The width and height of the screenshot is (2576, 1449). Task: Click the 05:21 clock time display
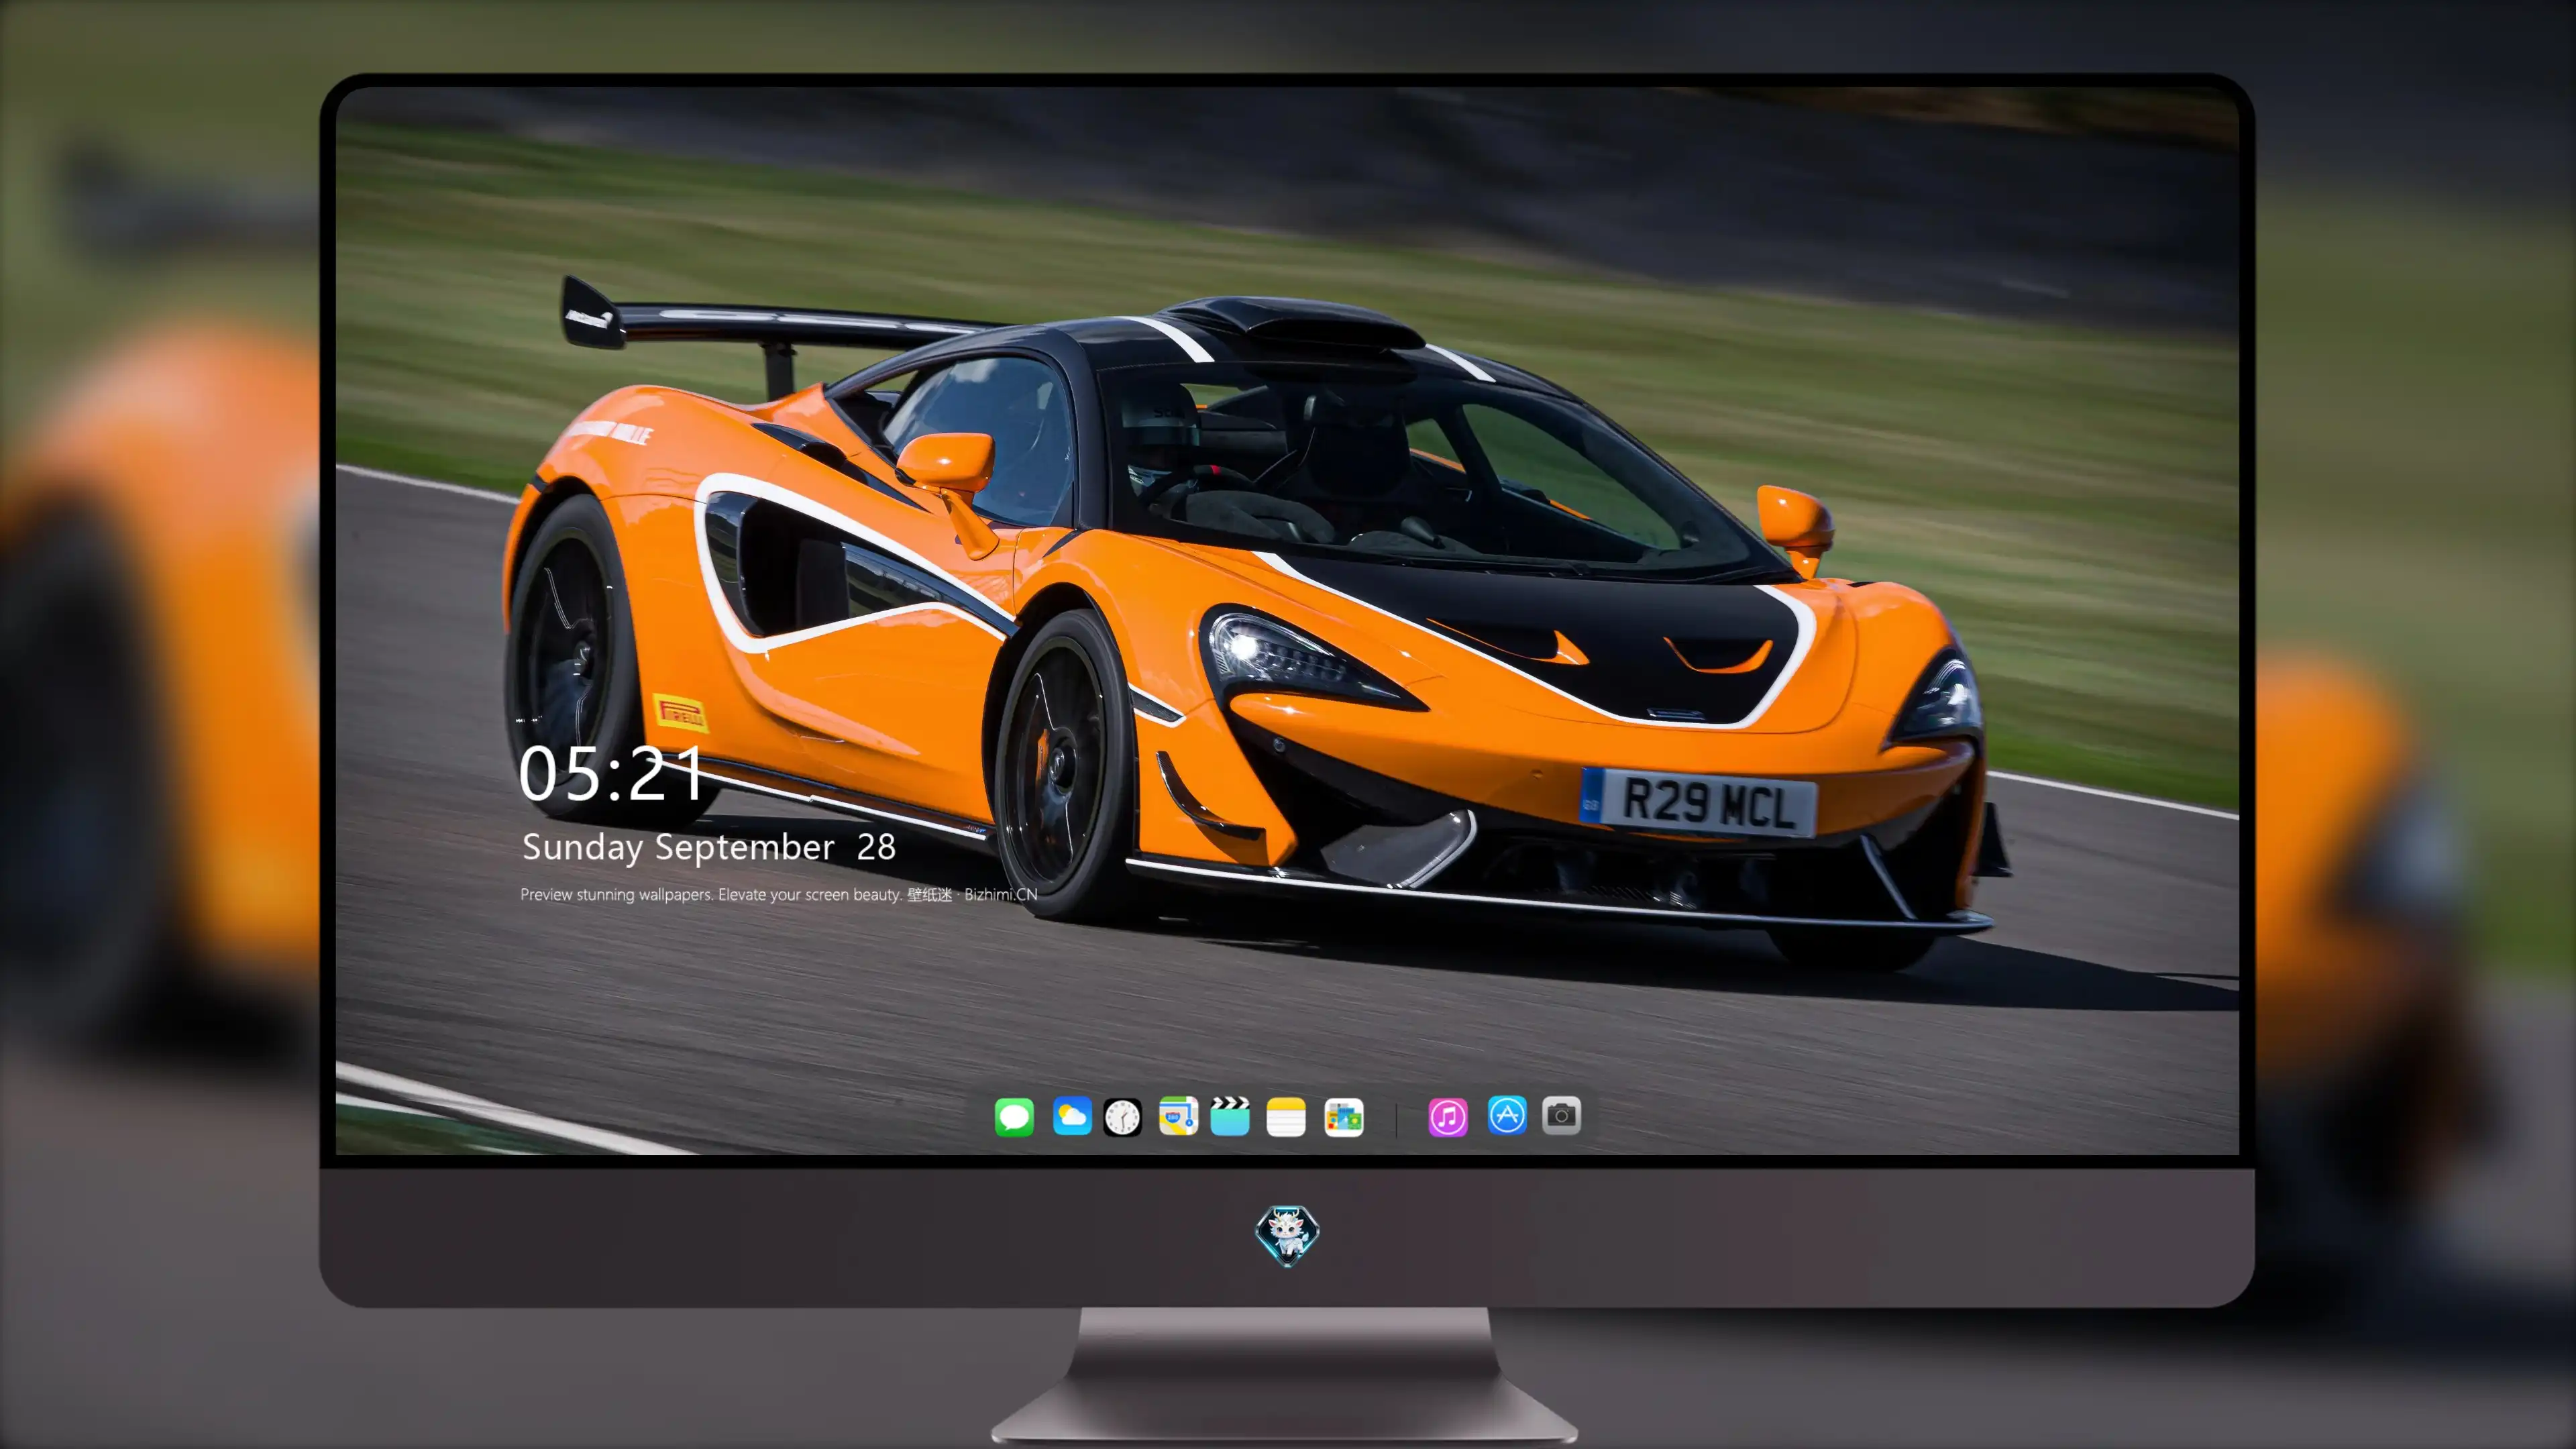pyautogui.click(x=611, y=774)
